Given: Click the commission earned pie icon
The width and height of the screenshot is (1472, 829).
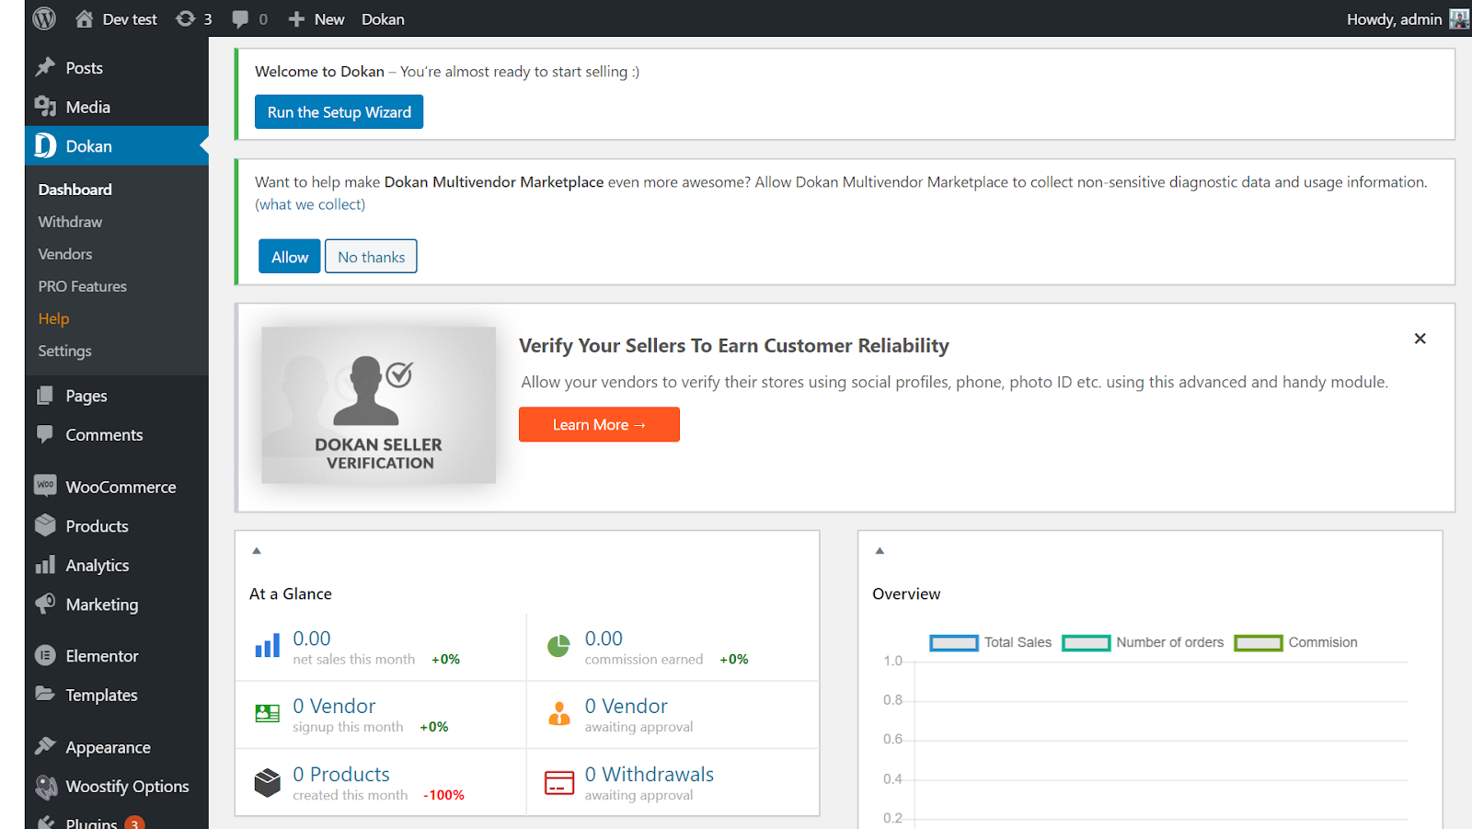Looking at the screenshot, I should (x=558, y=646).
